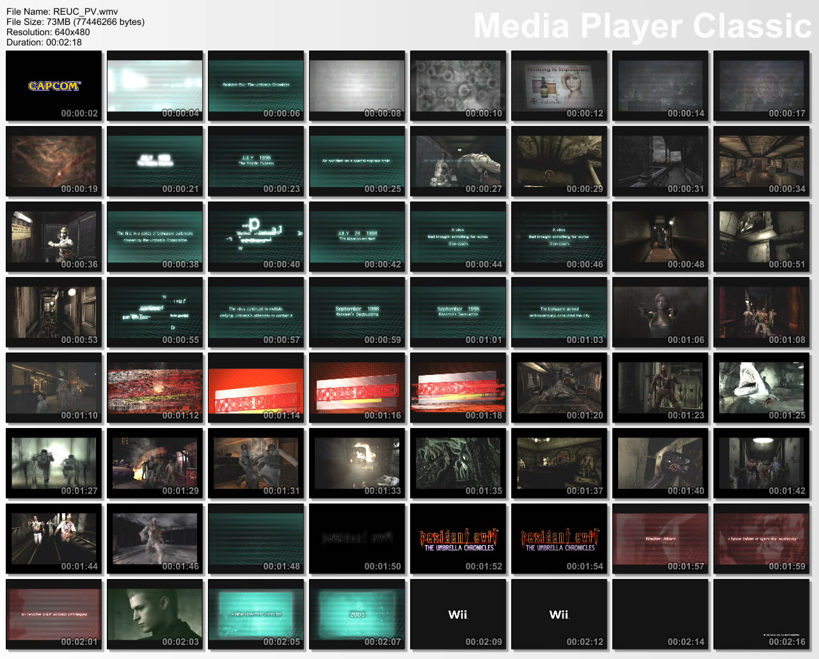The height and width of the screenshot is (659, 819).
Task: Open the dining car frame at 00:00:34
Action: tap(761, 161)
